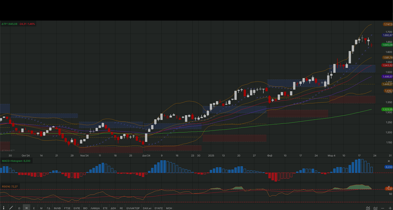Click the orange 72,27 RSI value tag
Screen dimensions: 393x210
pos(389,189)
